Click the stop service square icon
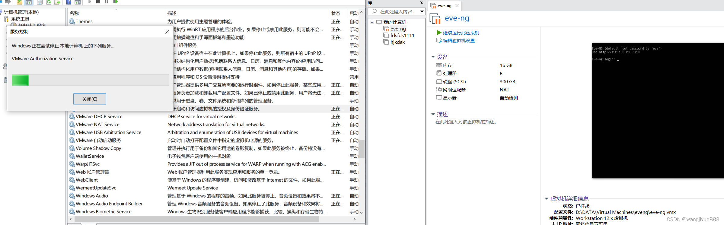Viewport: 724px width, 225px height. (98, 2)
